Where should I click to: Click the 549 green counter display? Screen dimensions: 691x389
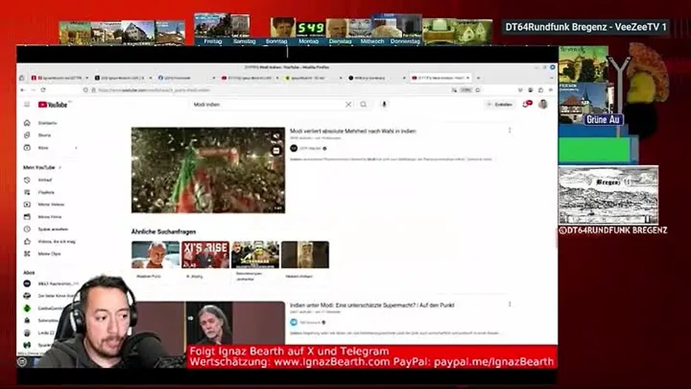pyautogui.click(x=311, y=28)
